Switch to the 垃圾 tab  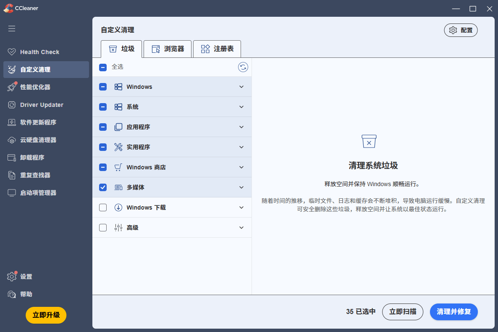pos(121,49)
